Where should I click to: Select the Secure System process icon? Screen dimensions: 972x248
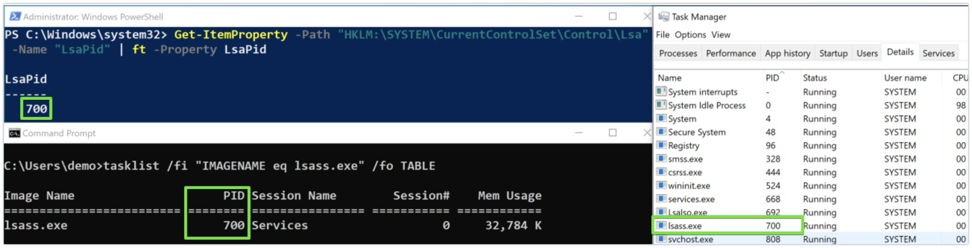(x=663, y=132)
